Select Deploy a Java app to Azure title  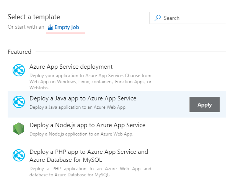83,98
